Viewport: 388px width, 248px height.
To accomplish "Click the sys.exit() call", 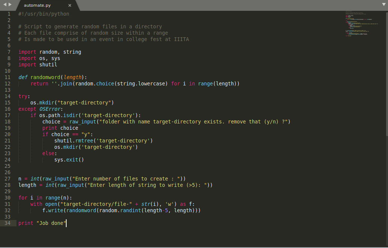I will coord(69,160).
